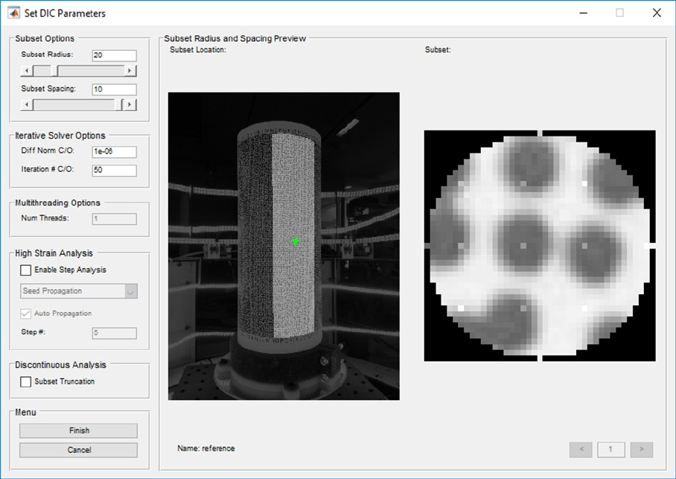Click the MATLAB icon in the title bar
The height and width of the screenshot is (479, 676).
tap(13, 13)
